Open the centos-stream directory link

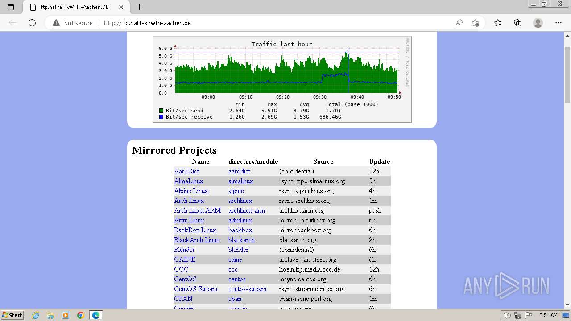(x=247, y=289)
